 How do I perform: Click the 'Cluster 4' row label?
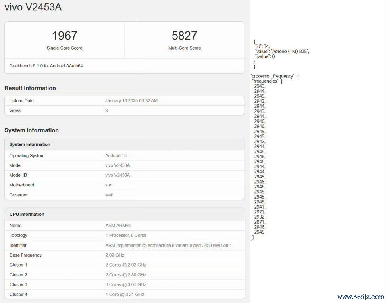(19, 295)
